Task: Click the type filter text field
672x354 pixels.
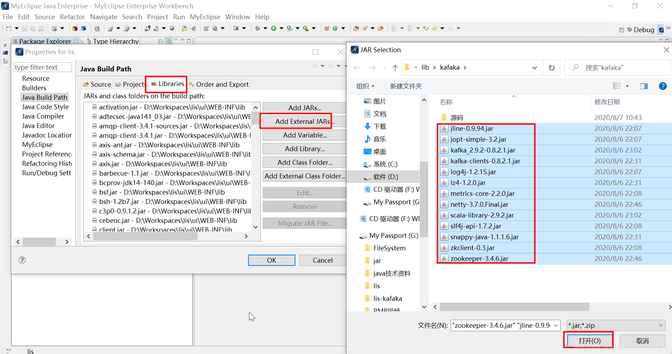Action: click(43, 67)
